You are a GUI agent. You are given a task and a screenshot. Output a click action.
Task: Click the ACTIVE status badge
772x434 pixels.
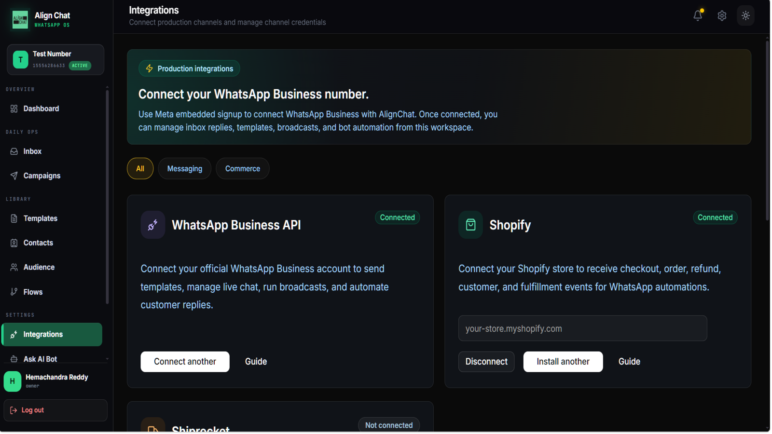pos(80,66)
